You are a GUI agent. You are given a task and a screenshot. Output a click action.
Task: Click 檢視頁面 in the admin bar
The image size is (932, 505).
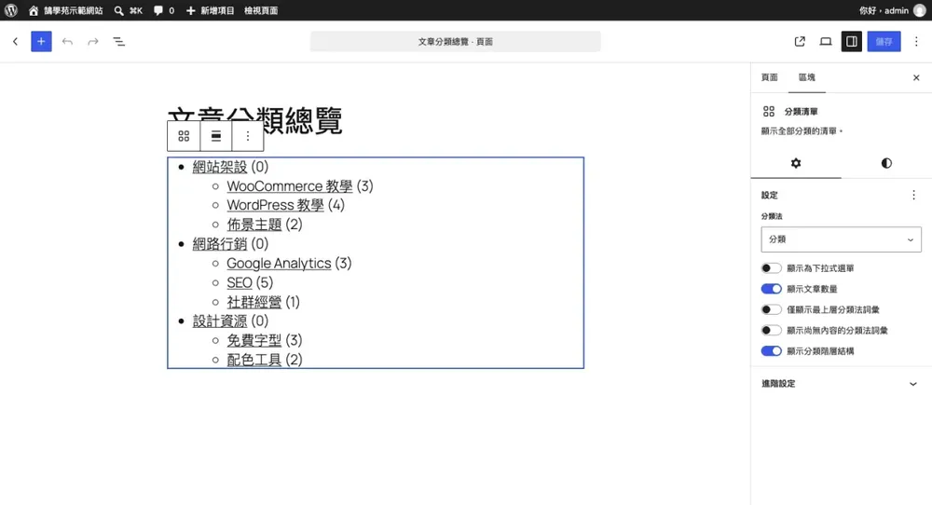coord(261,10)
